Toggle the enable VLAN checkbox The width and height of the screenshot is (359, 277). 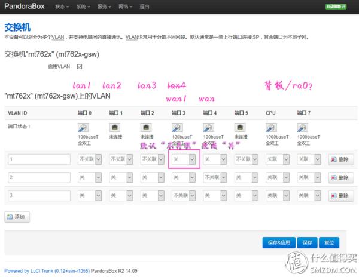[x=80, y=67]
